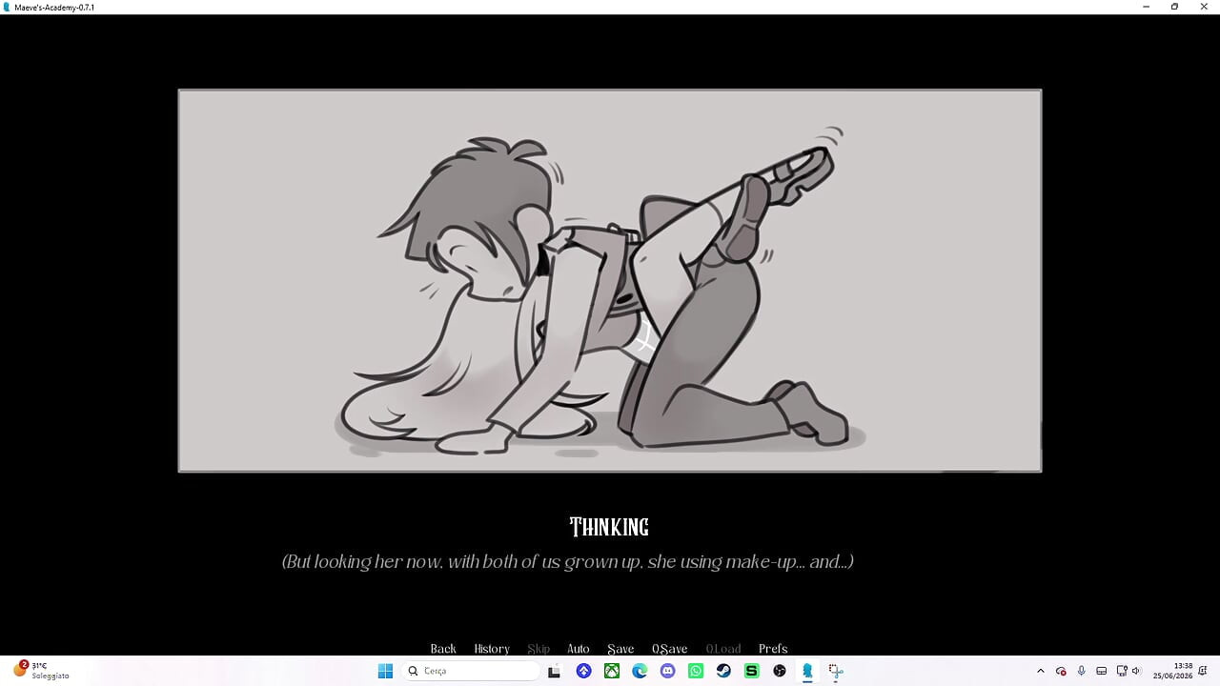Expand the hidden system tray icons chevron

pyautogui.click(x=1040, y=671)
